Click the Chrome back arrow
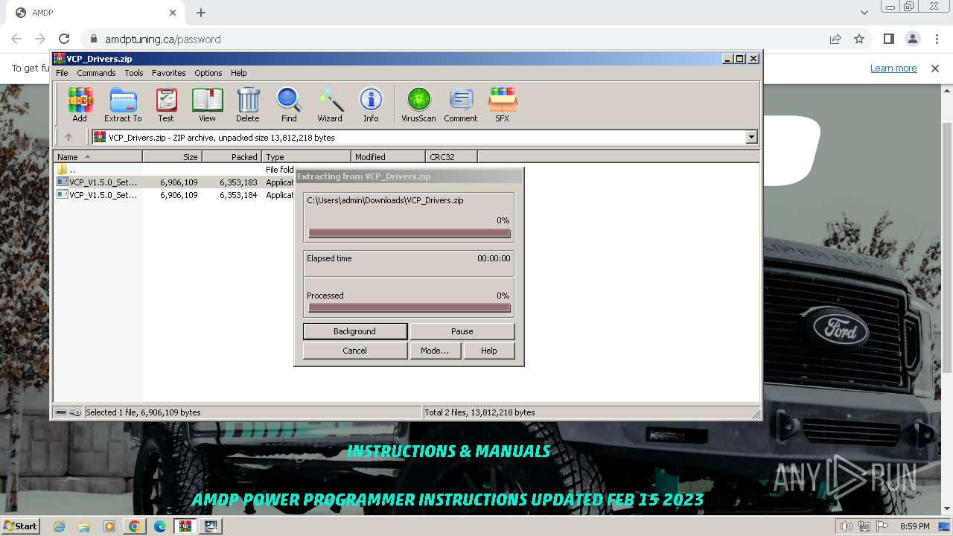953x536 pixels. point(16,39)
